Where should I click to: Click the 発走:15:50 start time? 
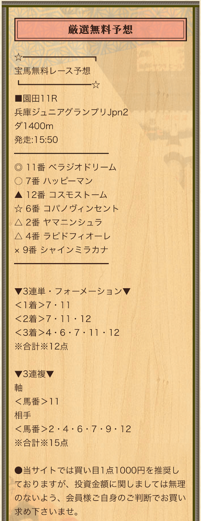point(36,140)
